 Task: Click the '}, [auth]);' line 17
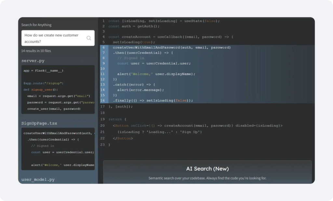pyautogui.click(x=120, y=107)
